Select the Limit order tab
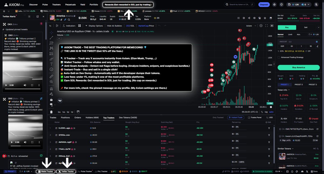This screenshot has height=174, width=324. [x=290, y=34]
